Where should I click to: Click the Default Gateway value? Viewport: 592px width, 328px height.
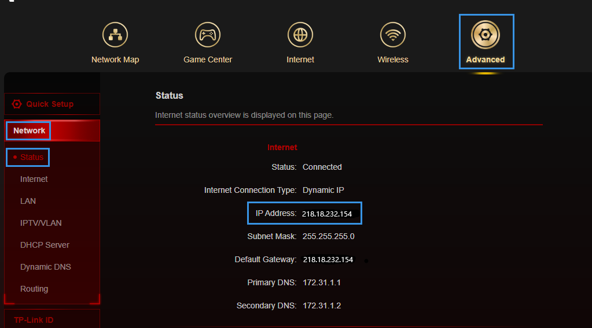(328, 259)
